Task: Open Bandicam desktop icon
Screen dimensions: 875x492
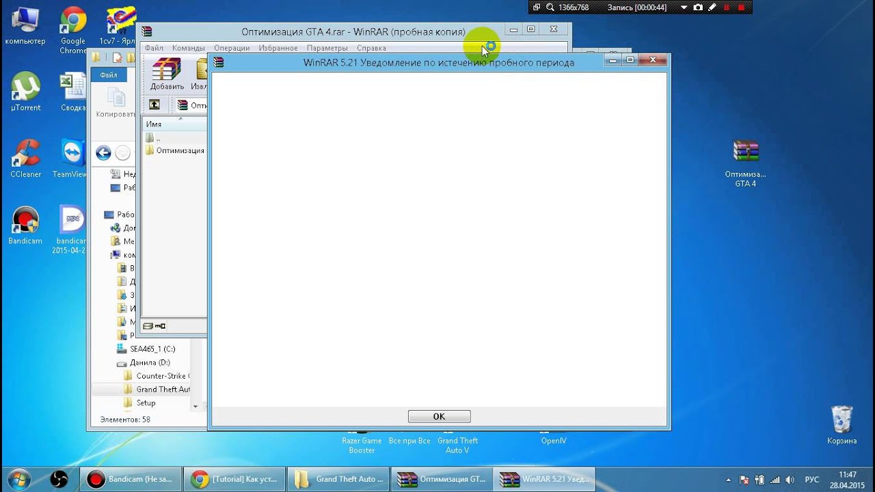Action: tap(25, 225)
